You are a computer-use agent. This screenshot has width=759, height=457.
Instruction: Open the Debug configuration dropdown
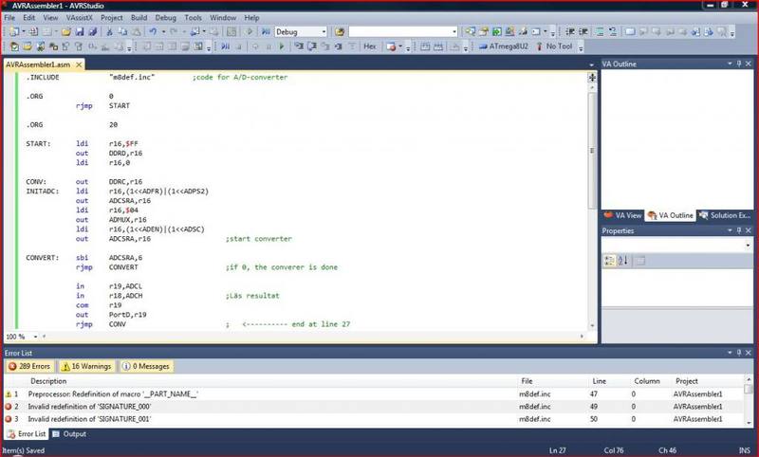point(324,32)
